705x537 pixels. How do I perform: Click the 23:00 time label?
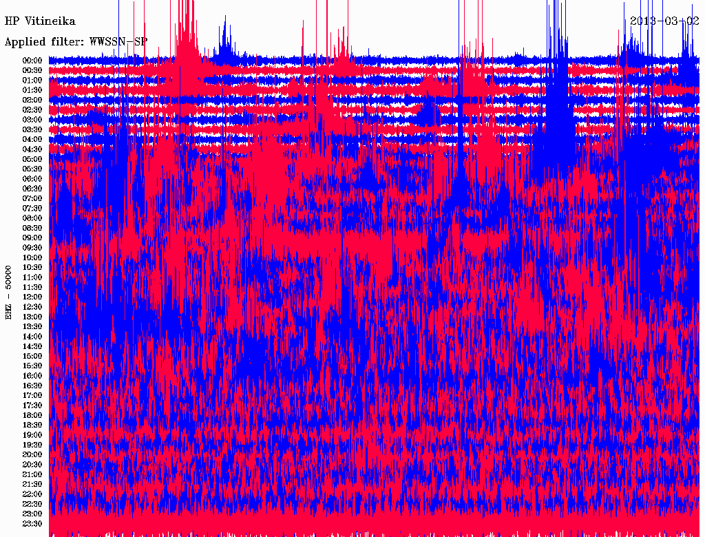pyautogui.click(x=32, y=514)
